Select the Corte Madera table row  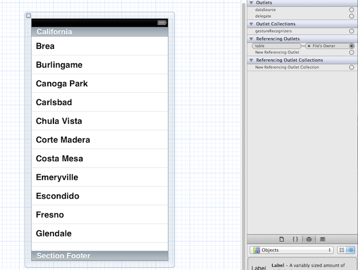coord(100,140)
